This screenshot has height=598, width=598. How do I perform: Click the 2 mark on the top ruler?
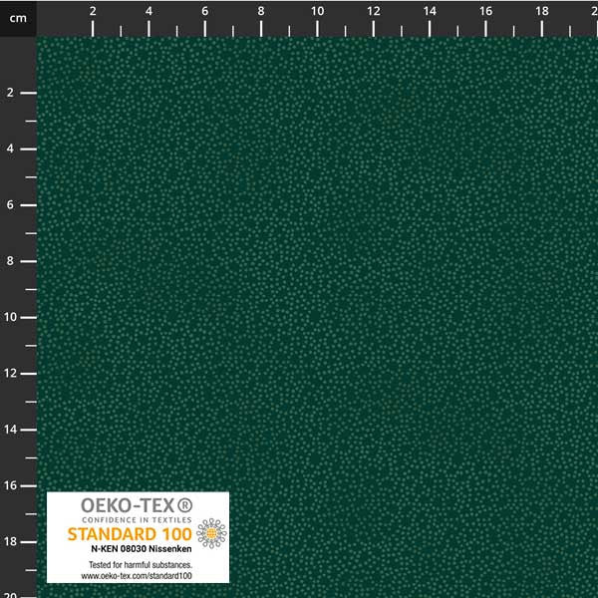click(93, 11)
